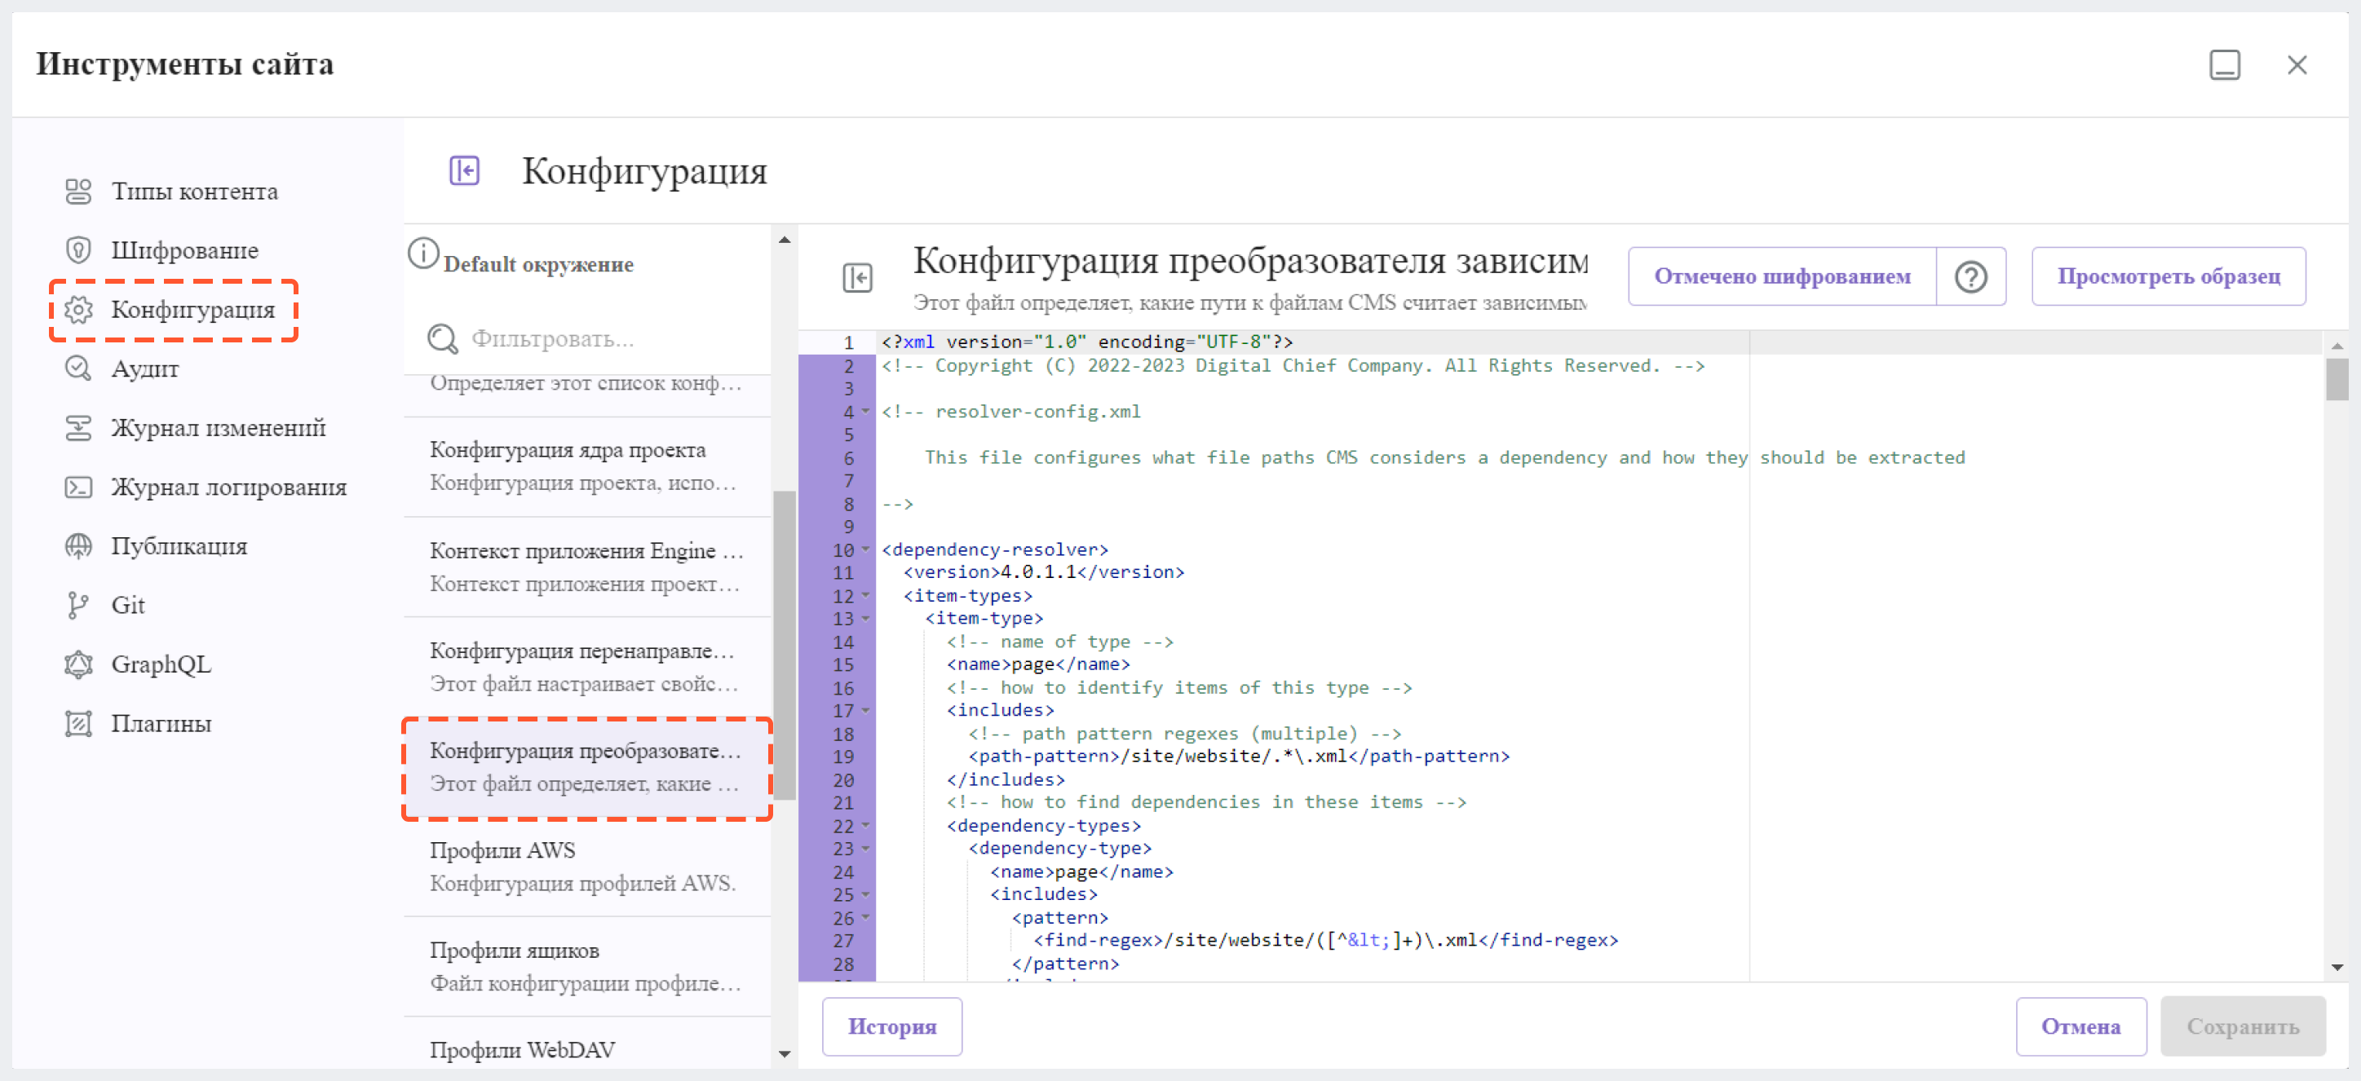
Task: Click the Журнал логирования terminal icon
Action: (x=79, y=487)
